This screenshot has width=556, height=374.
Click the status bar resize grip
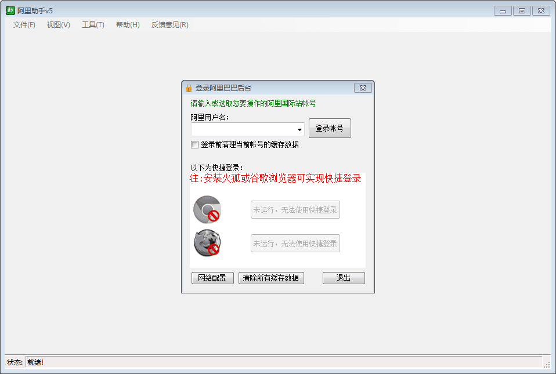pos(547,364)
